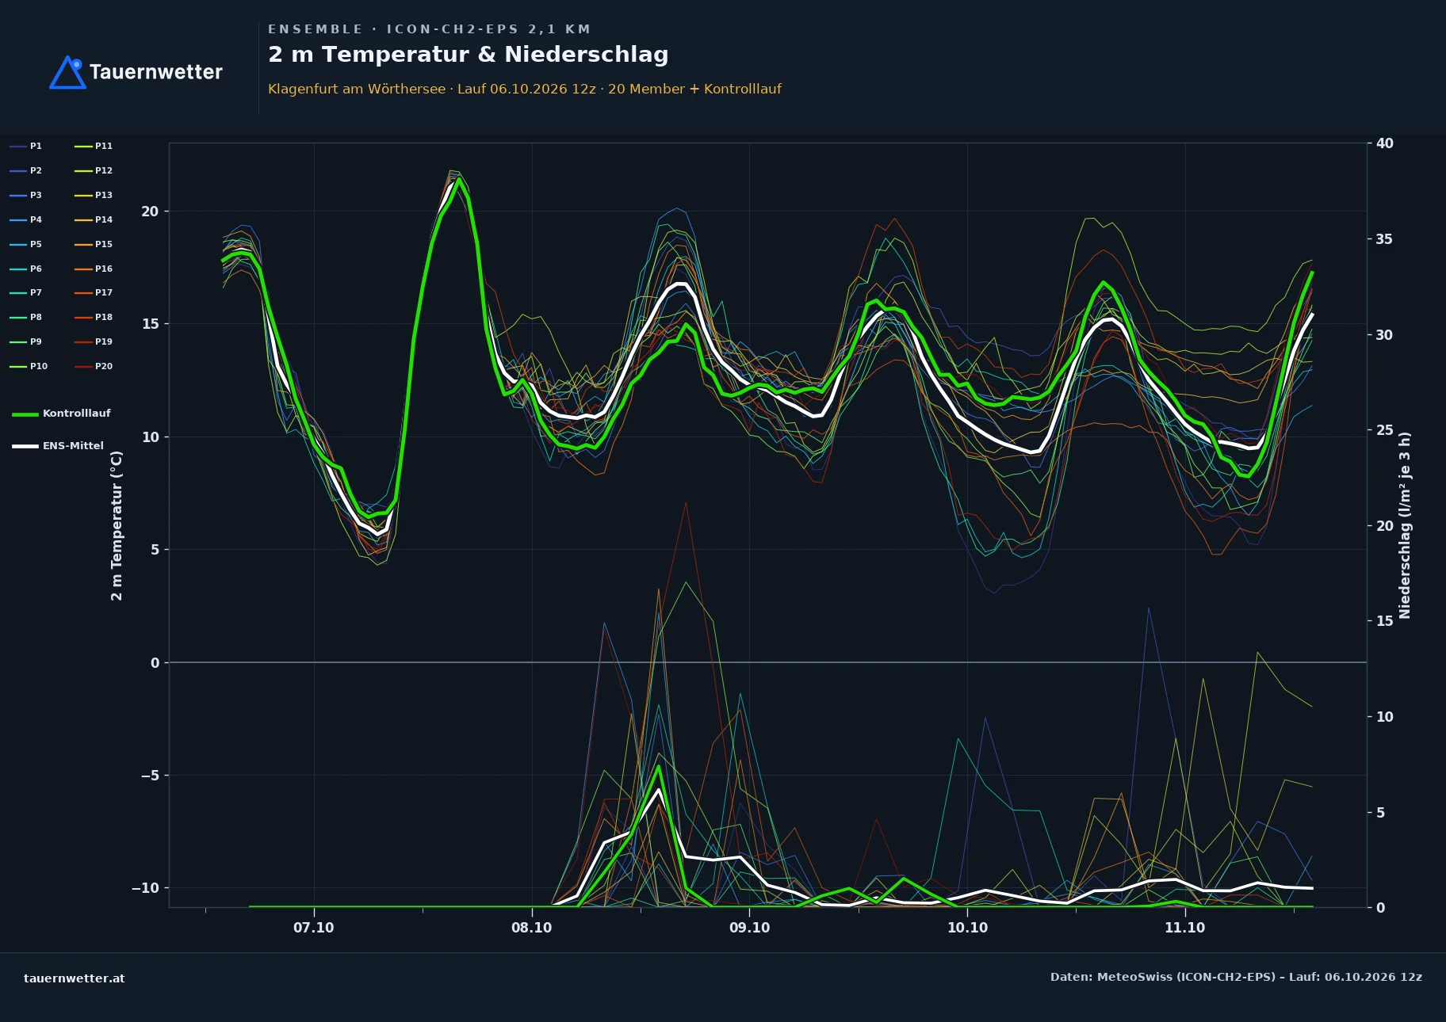The height and width of the screenshot is (1022, 1446).
Task: Select the P16 legend entry
Action: tap(94, 269)
